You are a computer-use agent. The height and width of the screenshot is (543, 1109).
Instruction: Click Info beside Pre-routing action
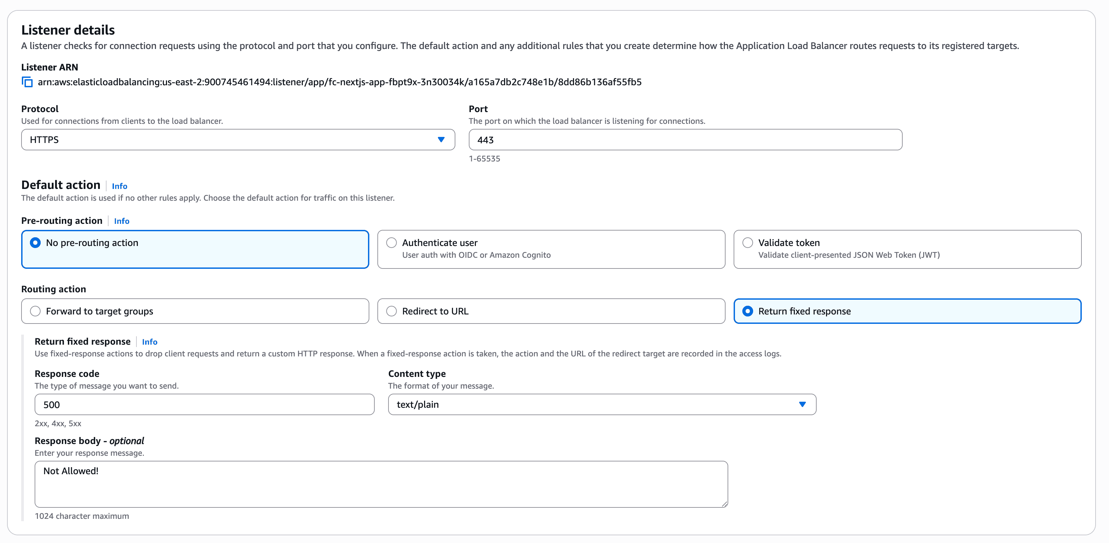121,221
